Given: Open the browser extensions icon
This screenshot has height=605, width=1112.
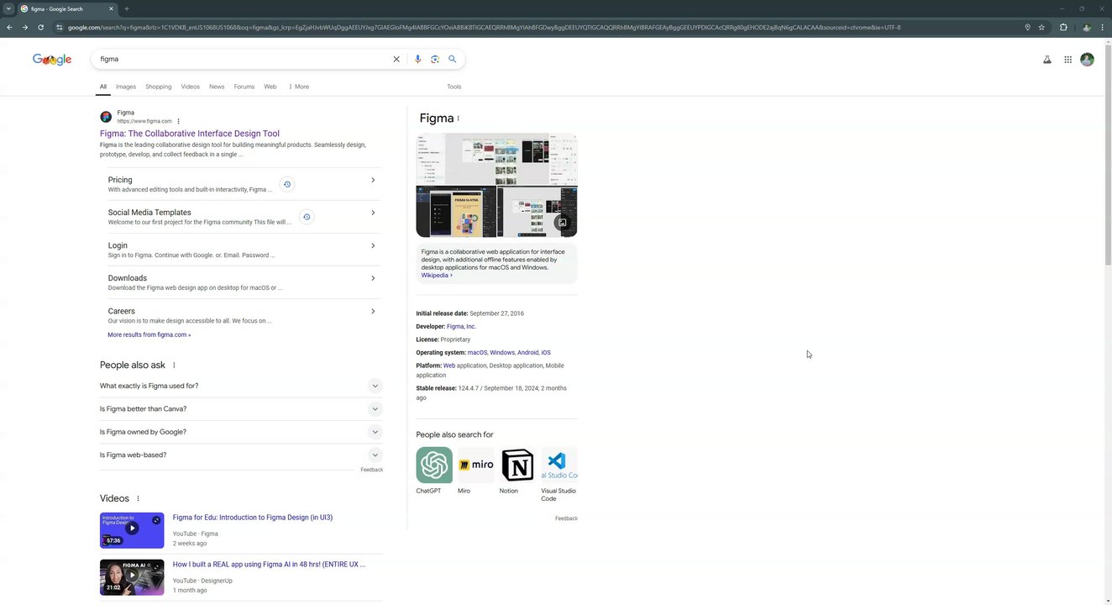Looking at the screenshot, I should (1063, 27).
